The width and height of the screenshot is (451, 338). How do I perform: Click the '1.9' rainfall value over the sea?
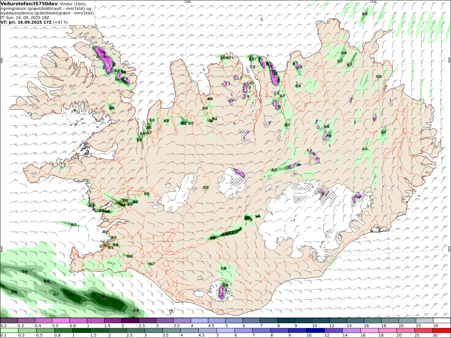(x=101, y=297)
